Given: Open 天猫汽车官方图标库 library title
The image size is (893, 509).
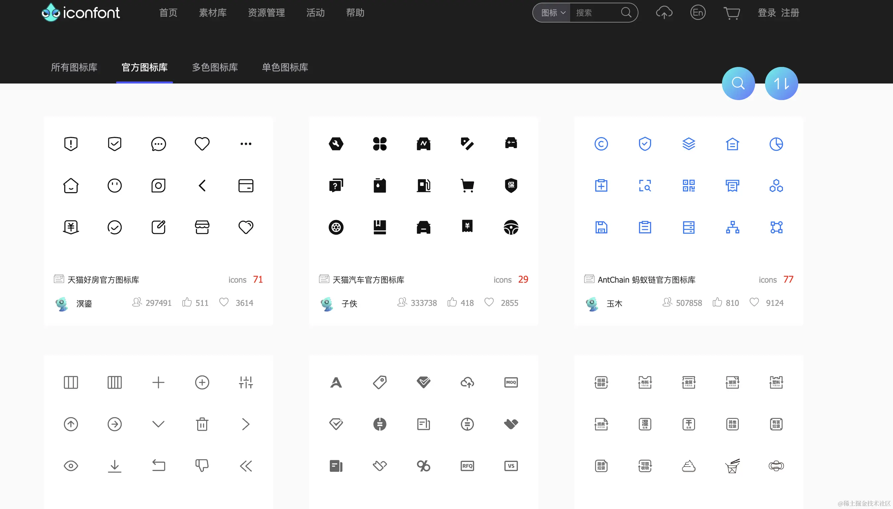Looking at the screenshot, I should pos(368,280).
